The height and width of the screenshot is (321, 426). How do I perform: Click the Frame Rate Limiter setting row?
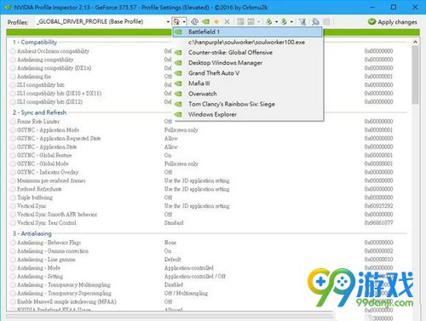(x=209, y=122)
